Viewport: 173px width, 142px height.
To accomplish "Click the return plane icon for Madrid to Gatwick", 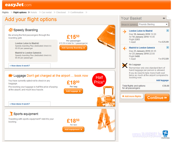I will [x=125, y=48].
